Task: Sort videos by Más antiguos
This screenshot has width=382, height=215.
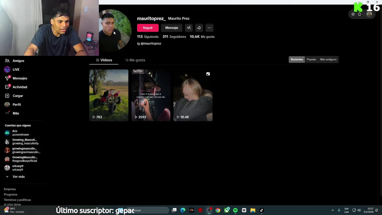Action: [x=328, y=59]
